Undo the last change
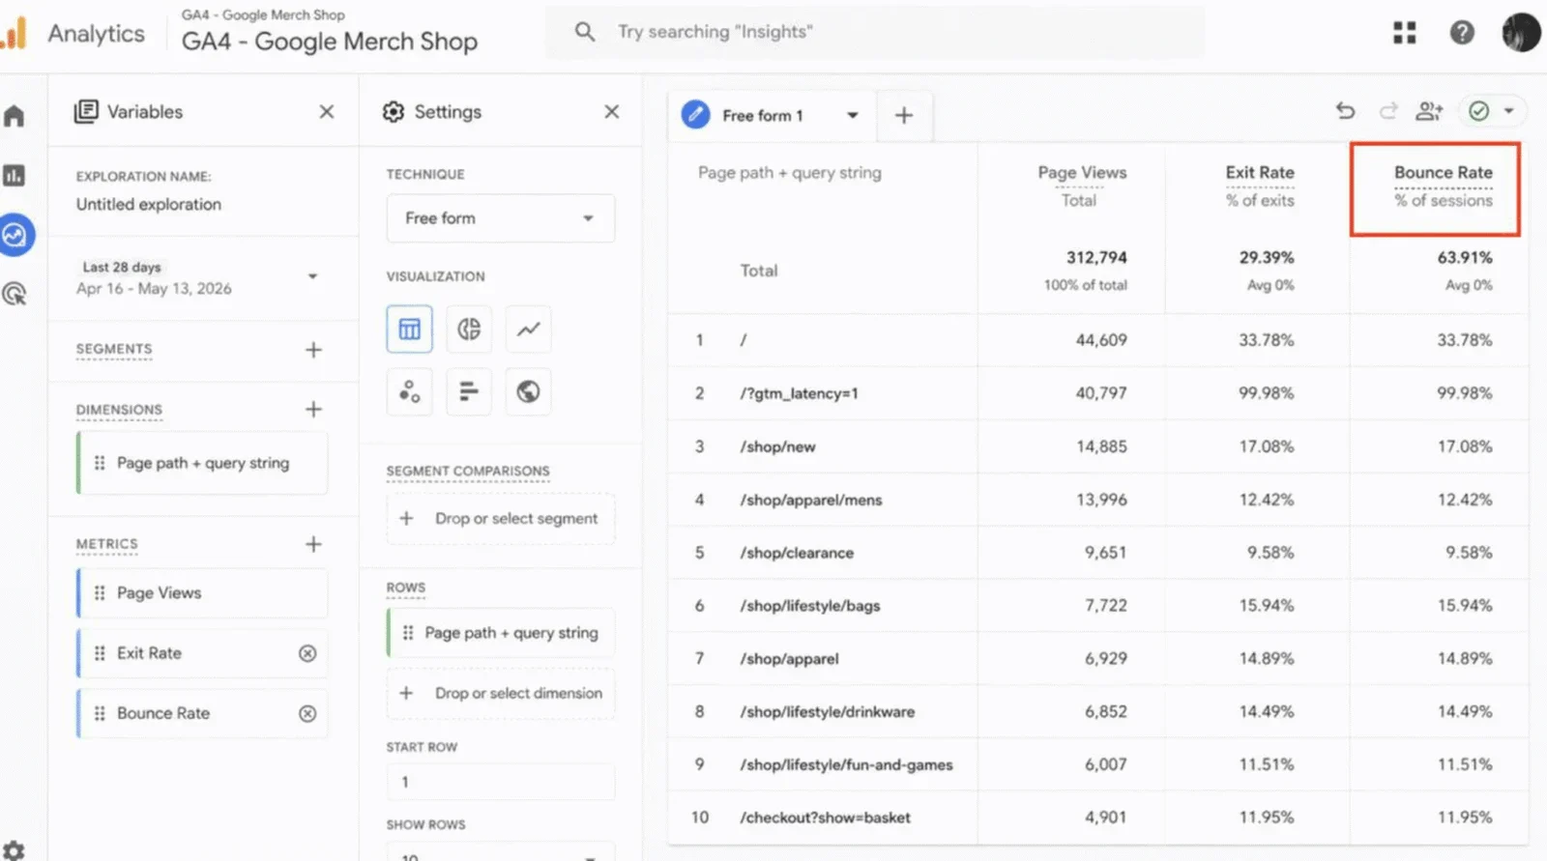Viewport: 1547px width, 861px height. [1346, 111]
